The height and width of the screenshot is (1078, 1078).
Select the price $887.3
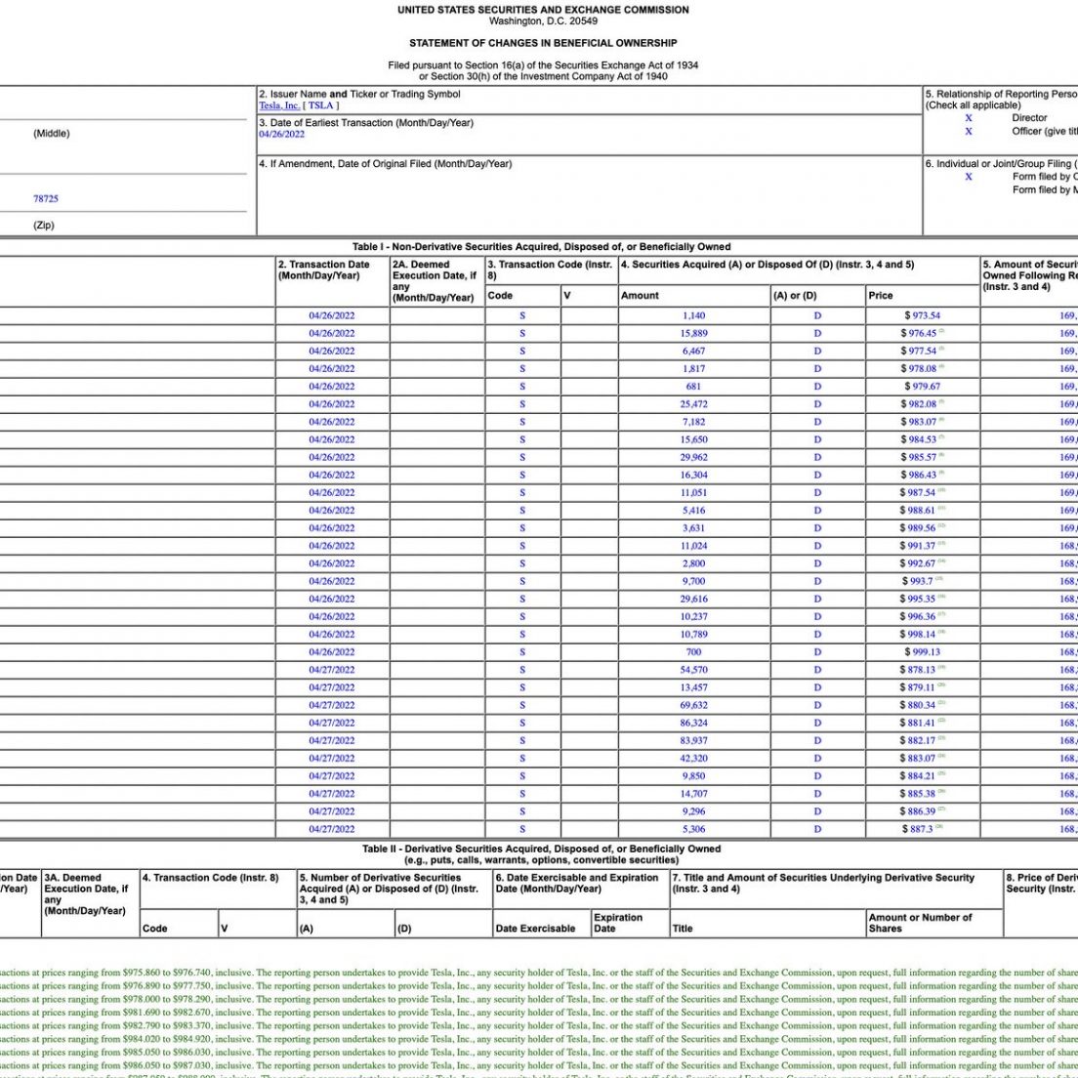[x=918, y=830]
